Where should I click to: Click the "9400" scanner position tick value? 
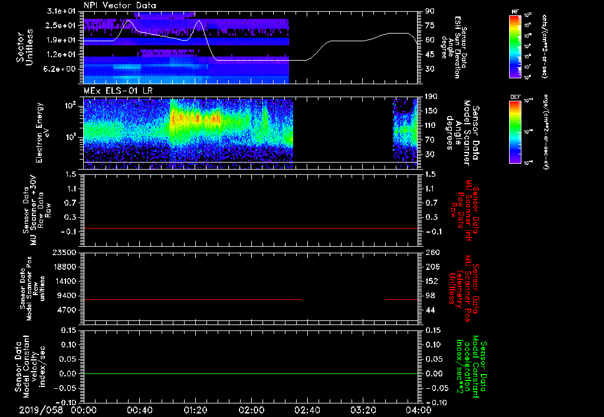(66, 296)
